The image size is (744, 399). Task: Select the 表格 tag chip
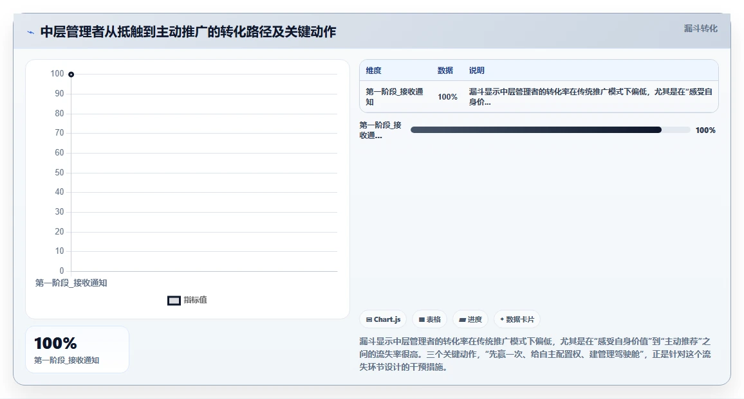[429, 319]
